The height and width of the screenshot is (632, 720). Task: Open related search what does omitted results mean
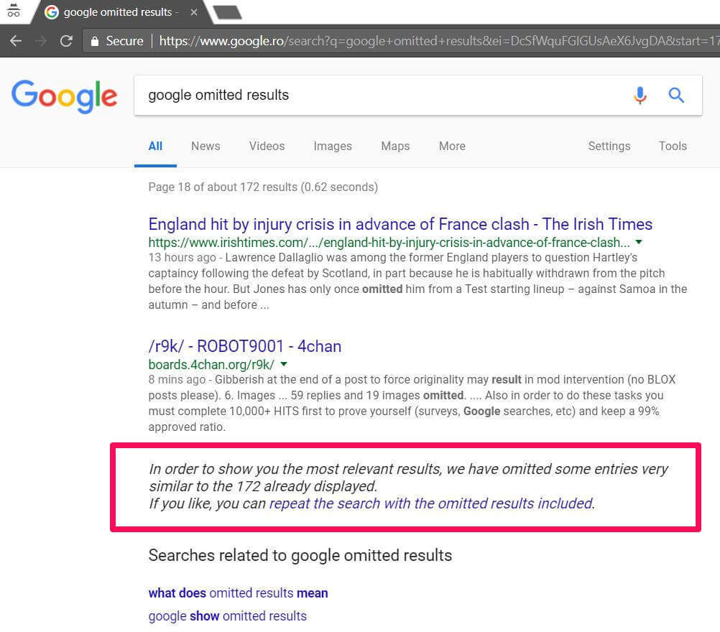point(238,593)
